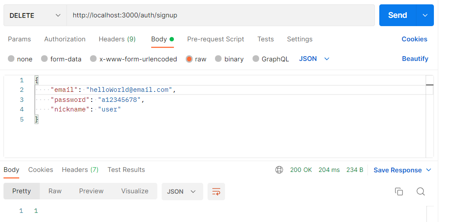This screenshot has height=222, width=454.
Task: Open the response Cookies tab
Action: [41, 170]
